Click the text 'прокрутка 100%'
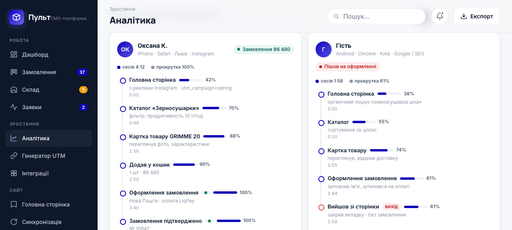This screenshot has width=512, height=230. tap(175, 67)
